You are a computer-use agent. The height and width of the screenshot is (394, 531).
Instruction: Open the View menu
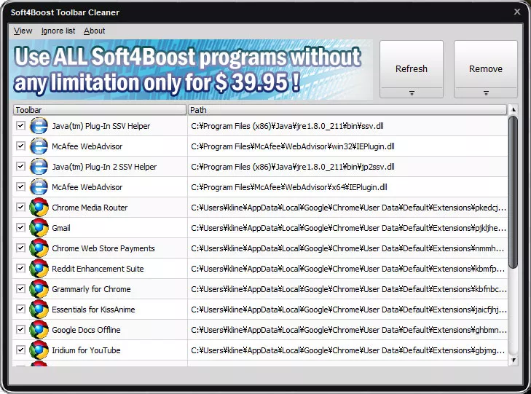[x=23, y=31]
